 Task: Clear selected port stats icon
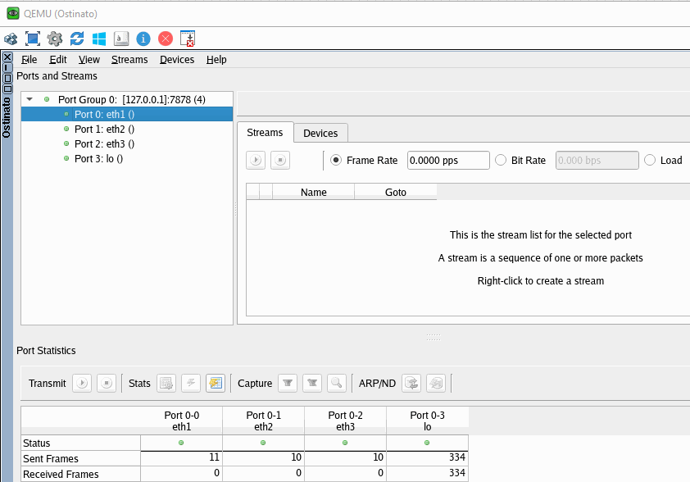[167, 383]
